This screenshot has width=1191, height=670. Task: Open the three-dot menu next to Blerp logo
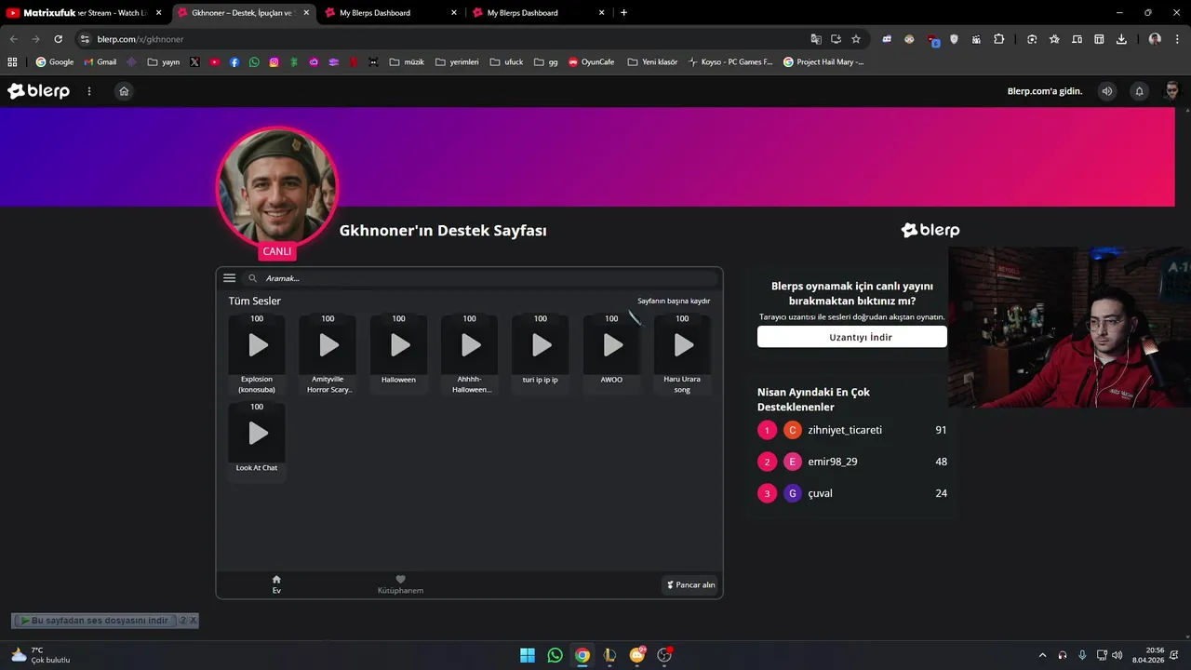[x=89, y=91]
